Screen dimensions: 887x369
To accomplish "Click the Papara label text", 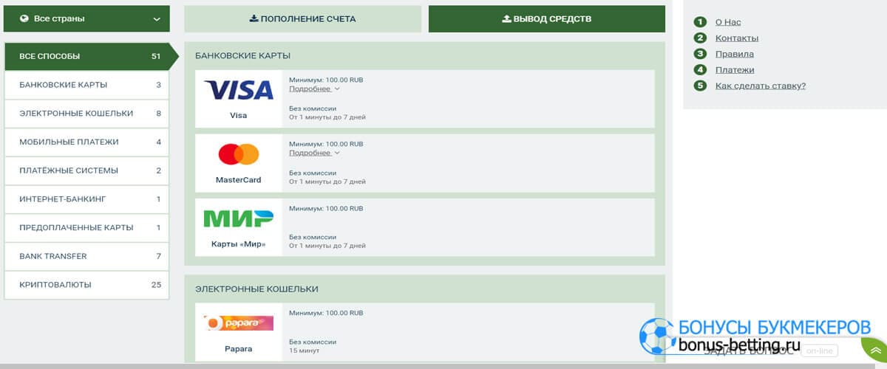I will (x=239, y=349).
